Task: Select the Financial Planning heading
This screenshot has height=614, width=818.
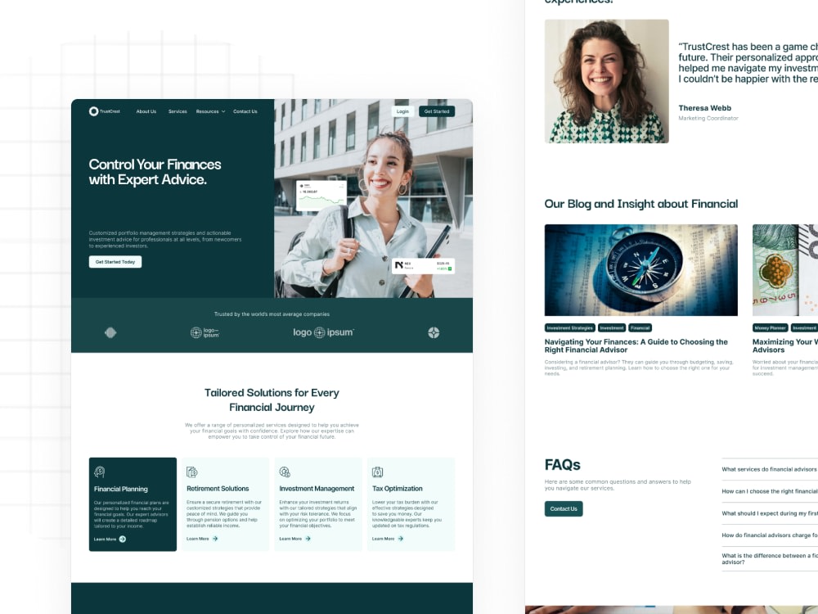Action: [x=121, y=489]
